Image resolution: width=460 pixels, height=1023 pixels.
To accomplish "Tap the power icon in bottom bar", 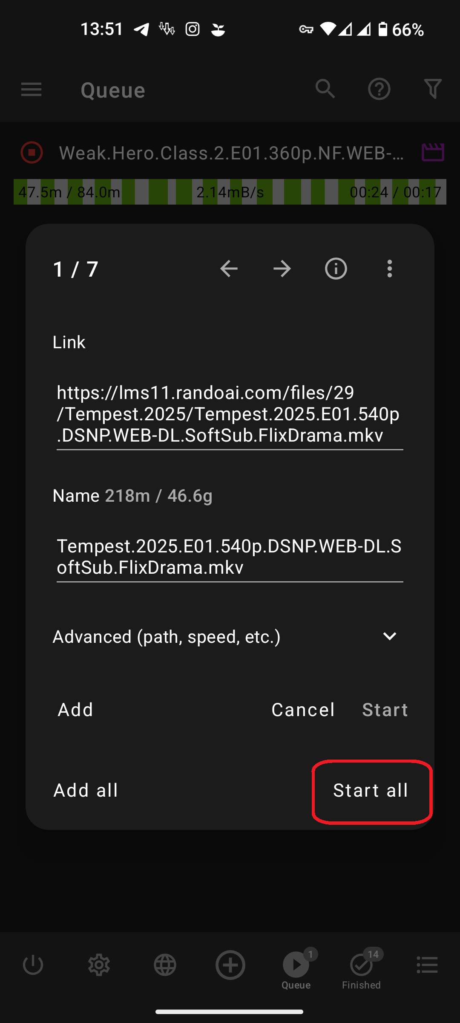I will [x=33, y=965].
